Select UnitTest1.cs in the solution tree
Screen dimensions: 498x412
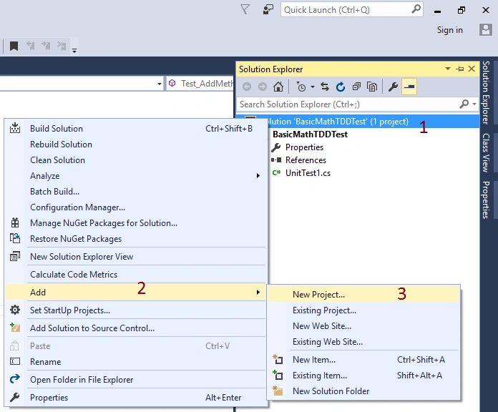click(x=308, y=173)
